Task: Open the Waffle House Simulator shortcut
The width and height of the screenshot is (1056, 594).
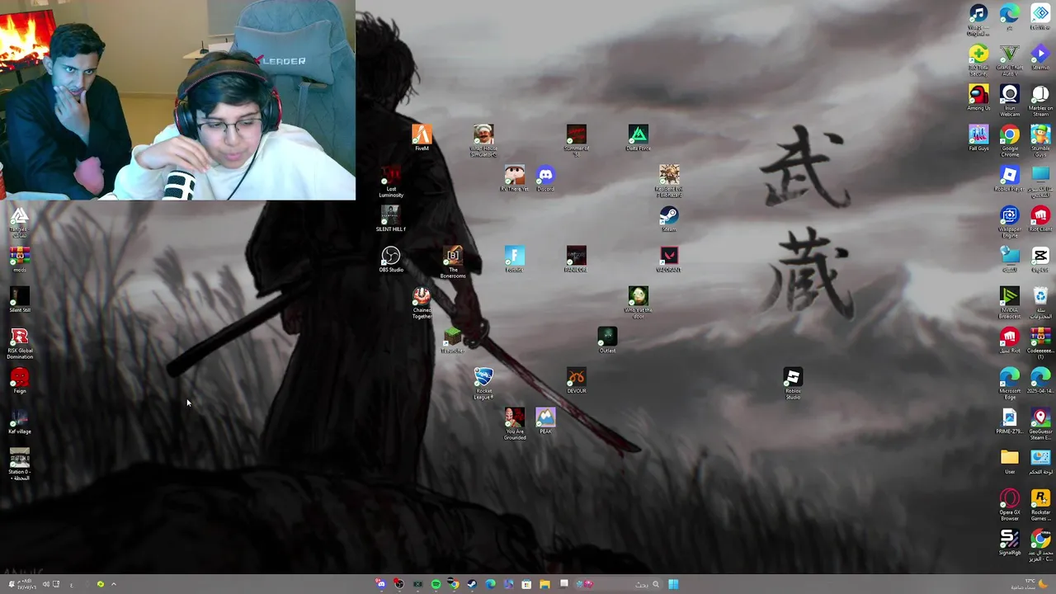Action: (x=483, y=141)
